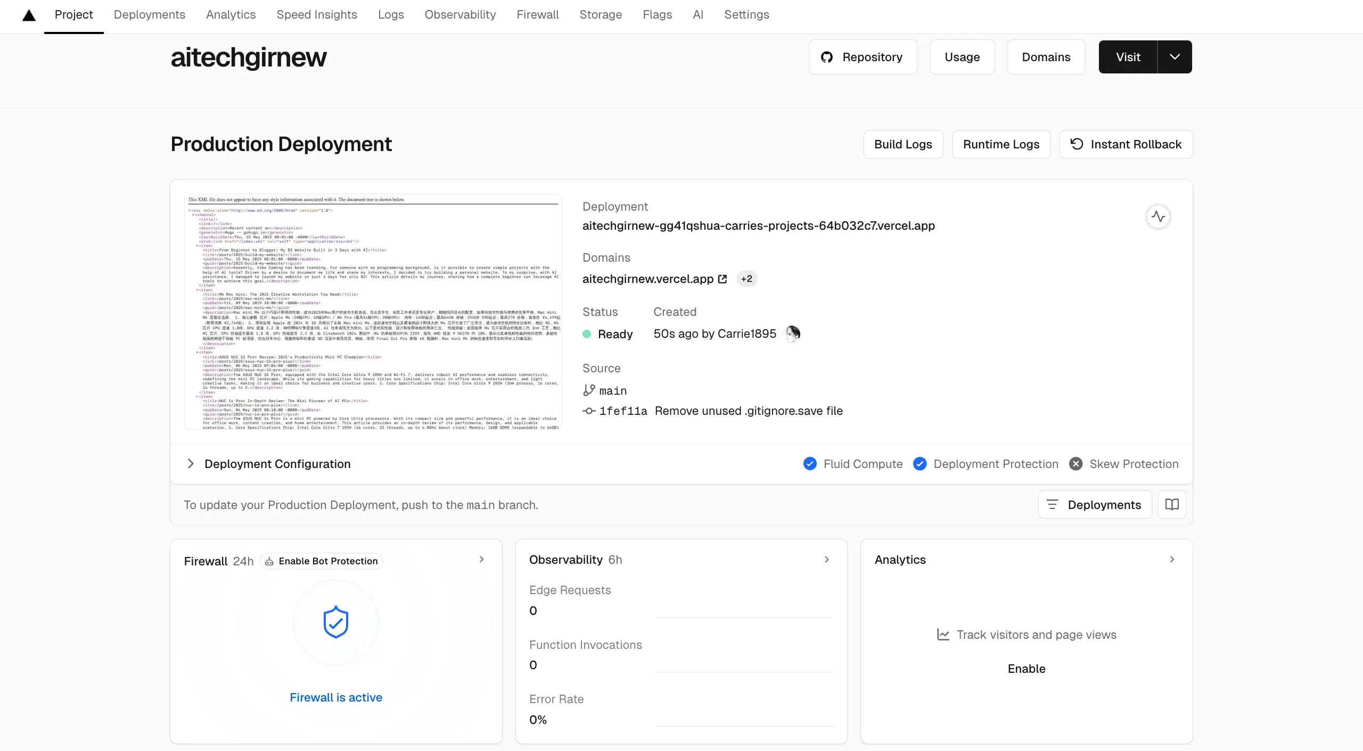Open the Flags tab
Viewport: 1363px width, 751px height.
click(657, 15)
